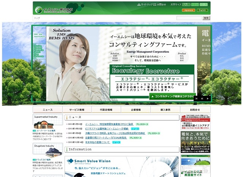The height and width of the screenshot is (177, 243).
Task: Open the サービス情報 navigation tab
Action: pos(77,110)
